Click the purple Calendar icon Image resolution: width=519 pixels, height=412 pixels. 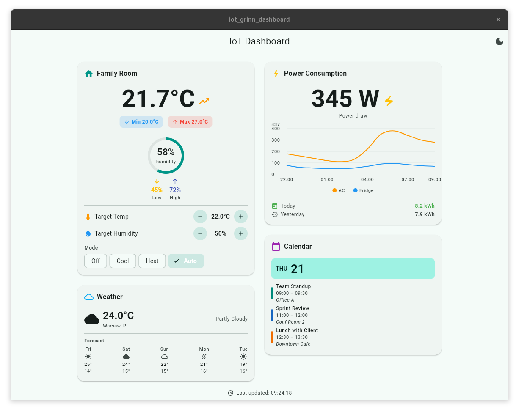[x=276, y=247]
